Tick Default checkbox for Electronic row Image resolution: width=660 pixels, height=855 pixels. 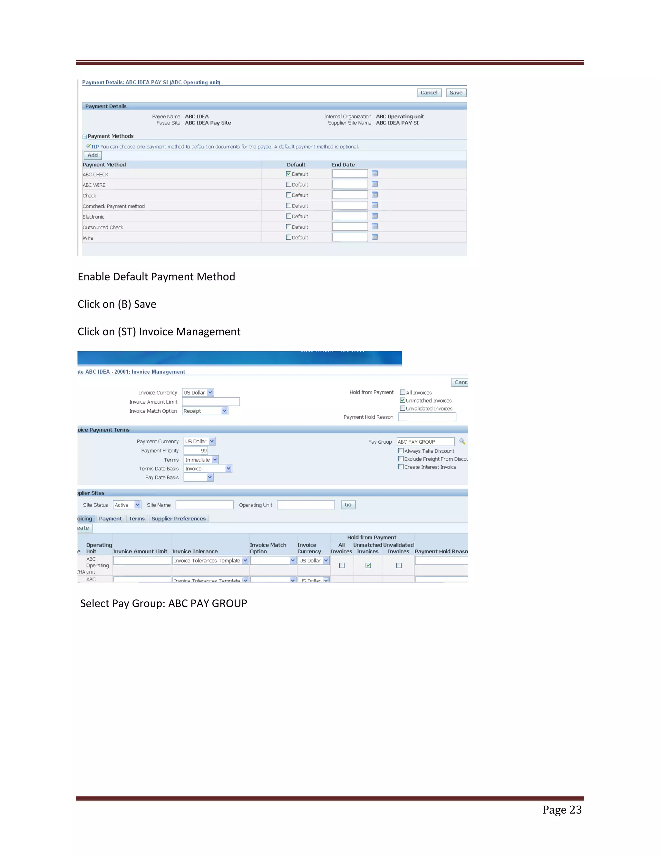coord(288,216)
